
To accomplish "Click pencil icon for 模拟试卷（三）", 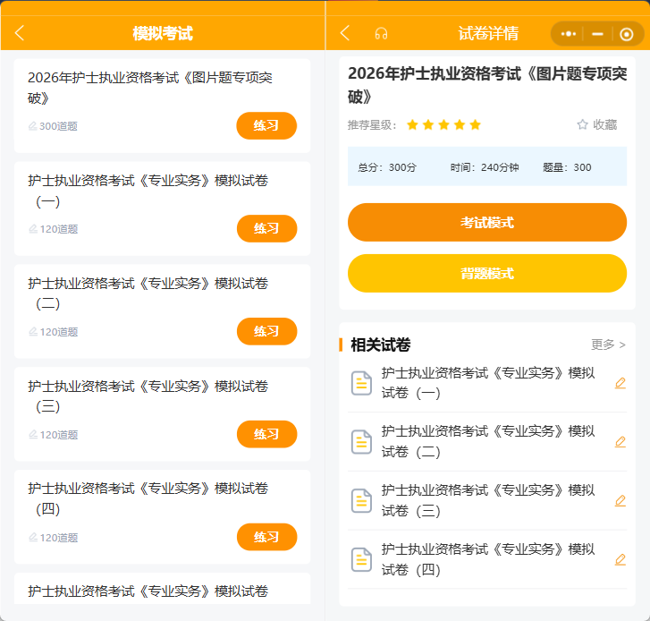I will click(620, 501).
